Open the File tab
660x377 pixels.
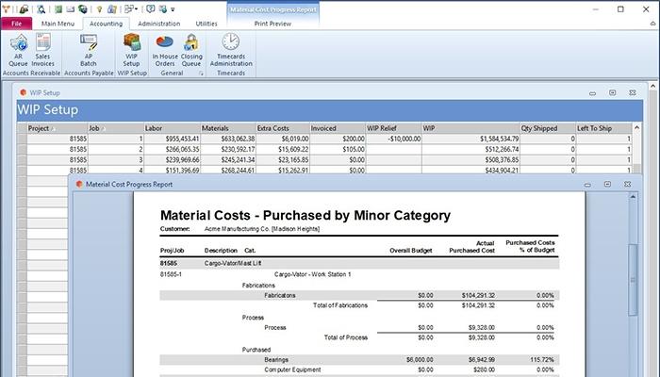point(16,24)
